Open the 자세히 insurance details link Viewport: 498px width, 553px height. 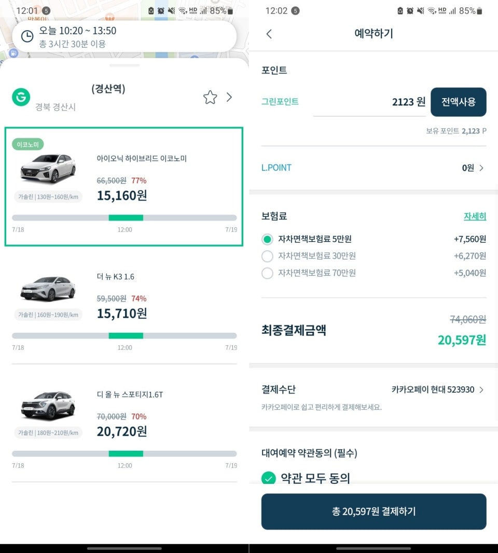click(474, 216)
